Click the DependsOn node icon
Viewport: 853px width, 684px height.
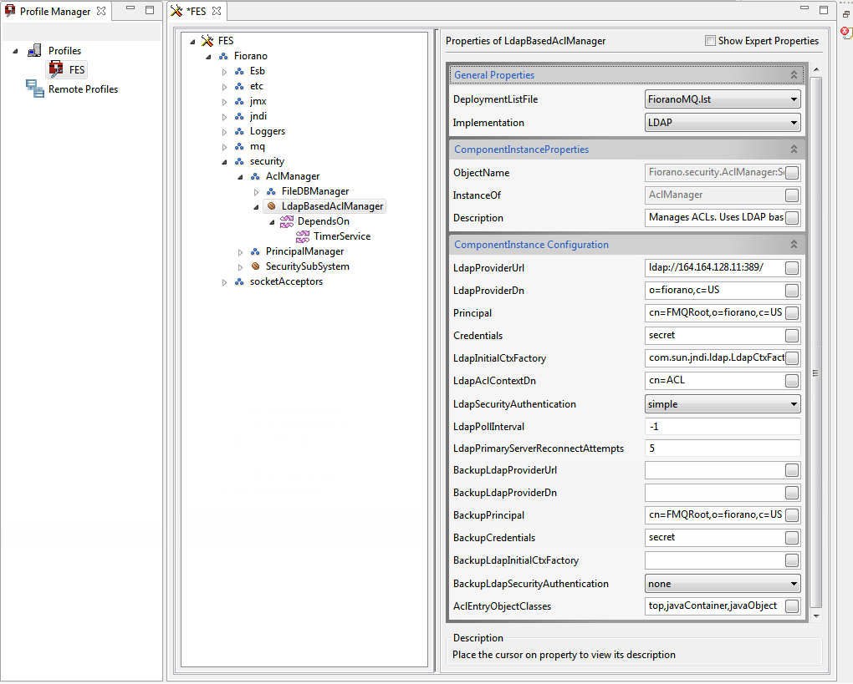pyautogui.click(x=287, y=221)
